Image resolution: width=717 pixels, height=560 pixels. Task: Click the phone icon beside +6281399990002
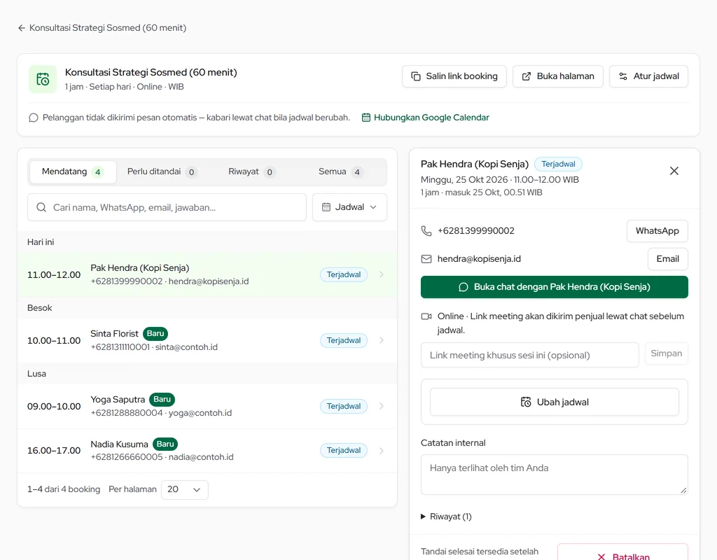coord(426,231)
